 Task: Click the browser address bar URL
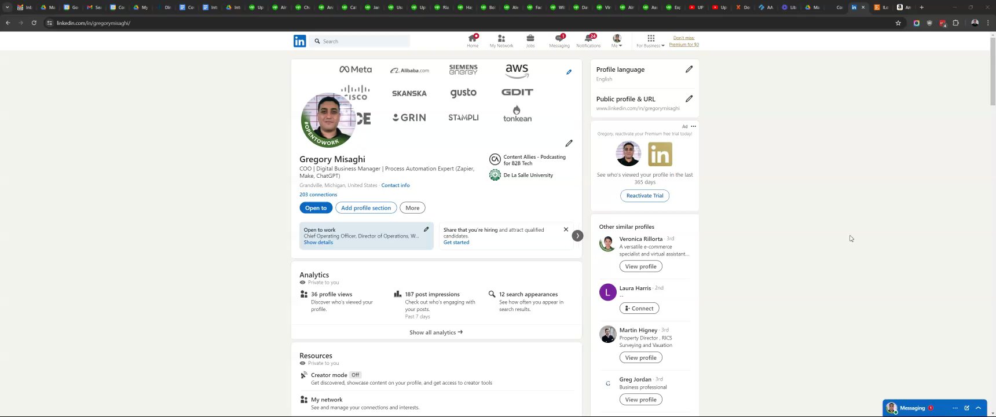pos(93,23)
